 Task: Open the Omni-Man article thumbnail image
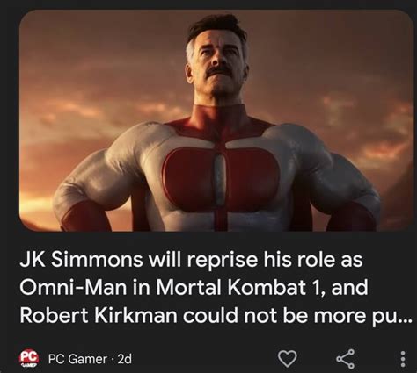(x=216, y=120)
